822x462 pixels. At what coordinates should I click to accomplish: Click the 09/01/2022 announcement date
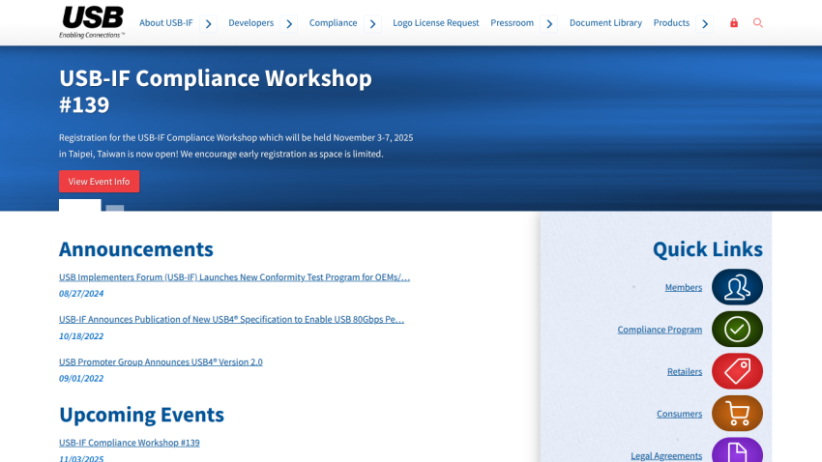click(x=81, y=378)
